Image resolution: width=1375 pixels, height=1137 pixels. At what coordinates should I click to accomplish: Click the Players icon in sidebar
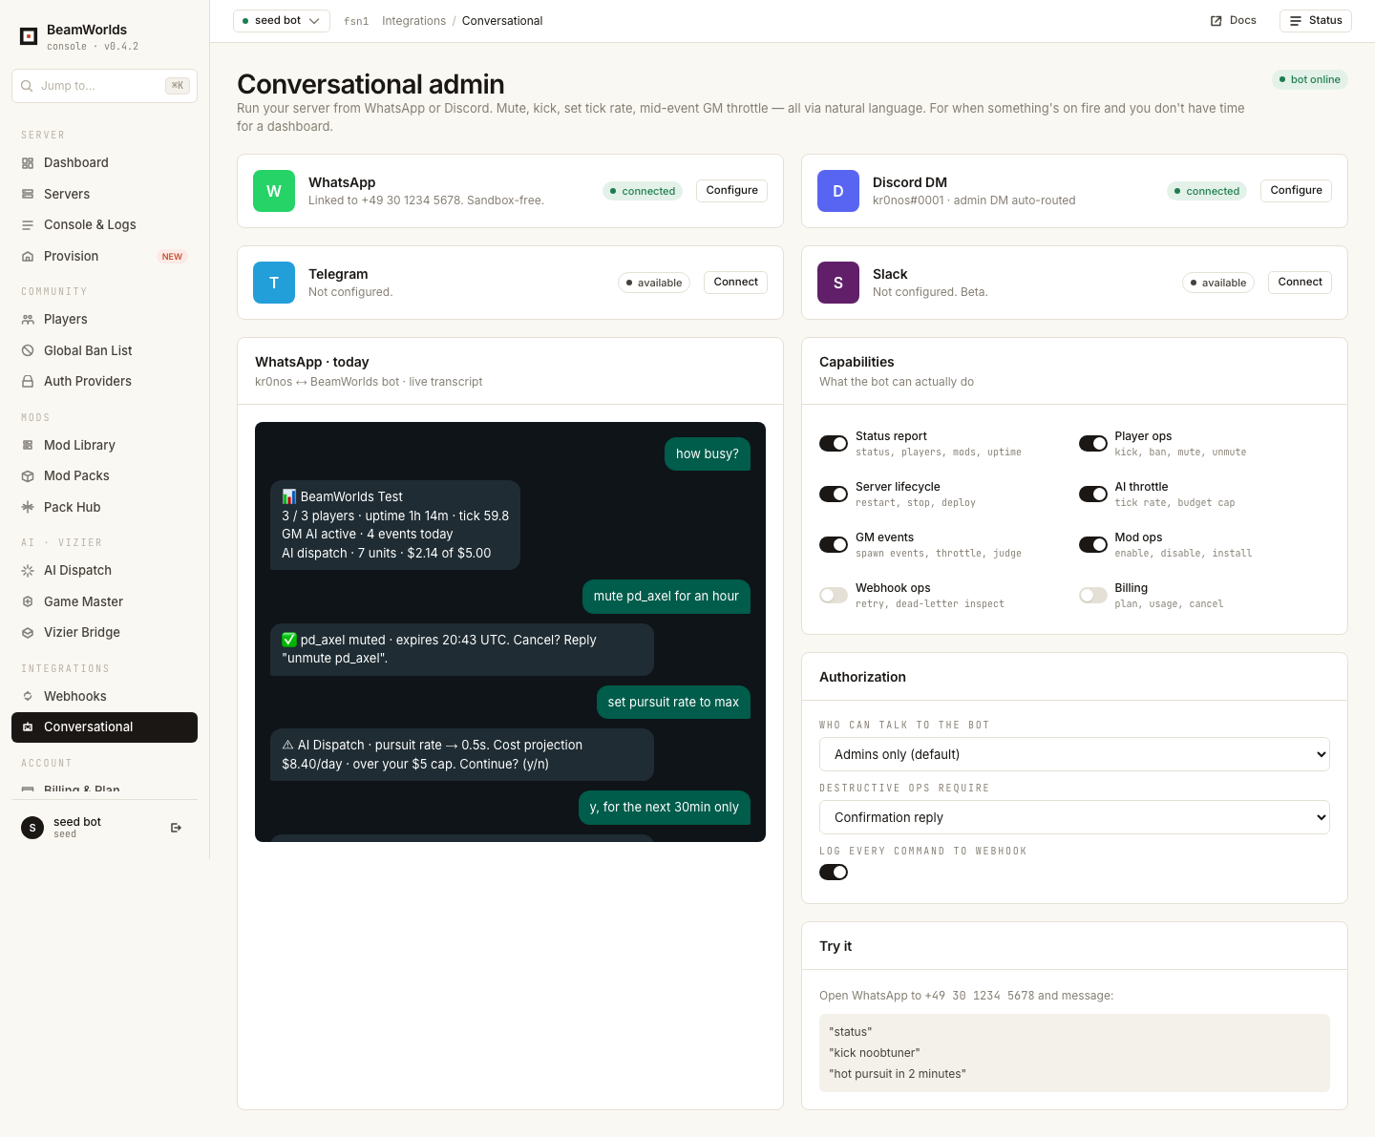click(x=28, y=320)
